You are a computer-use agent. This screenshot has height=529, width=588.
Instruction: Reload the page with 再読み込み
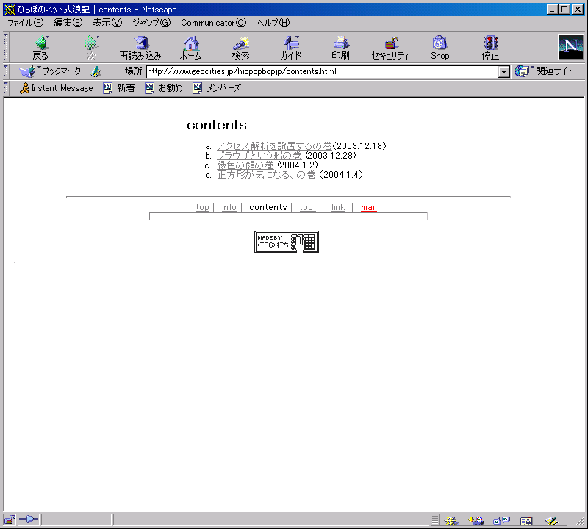pyautogui.click(x=140, y=48)
